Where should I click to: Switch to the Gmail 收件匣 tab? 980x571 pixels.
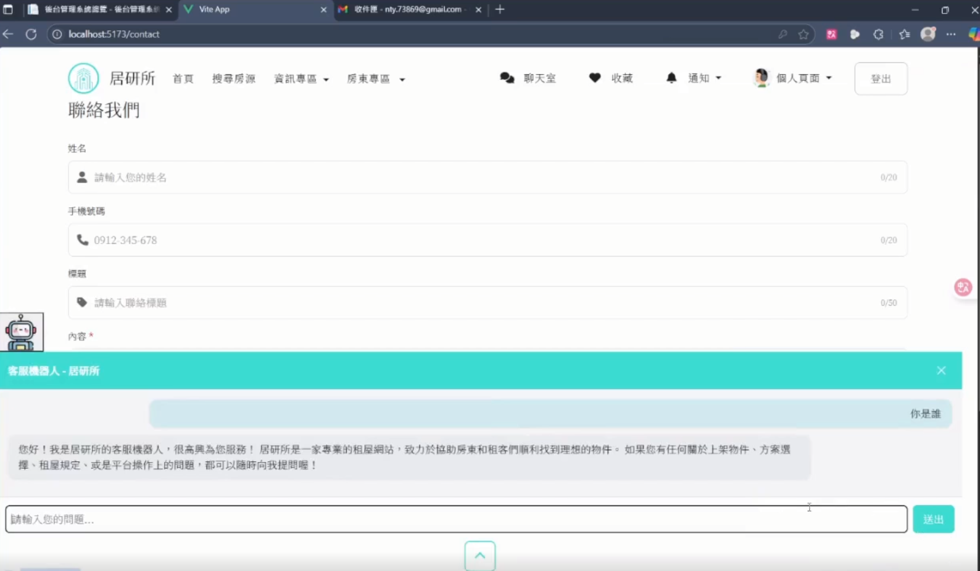(x=407, y=10)
